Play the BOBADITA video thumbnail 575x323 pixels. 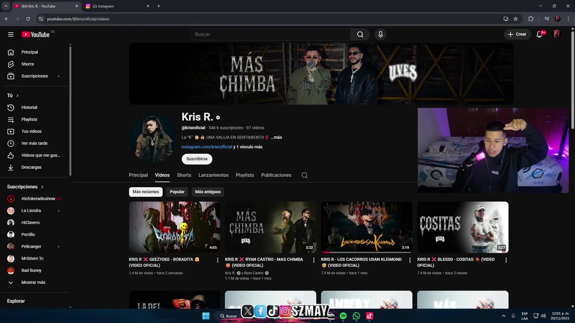[x=175, y=227]
